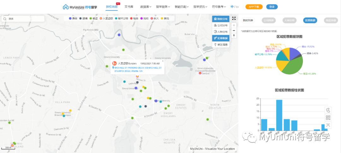Switch to the 院校列表 tab

coord(248,20)
